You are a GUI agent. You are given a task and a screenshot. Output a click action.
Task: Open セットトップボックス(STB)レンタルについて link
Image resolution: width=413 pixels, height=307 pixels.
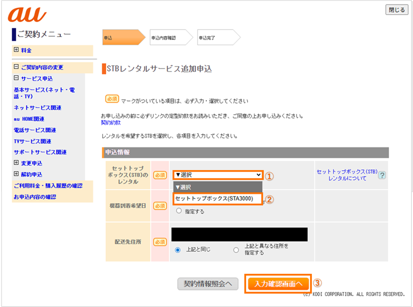(347, 175)
